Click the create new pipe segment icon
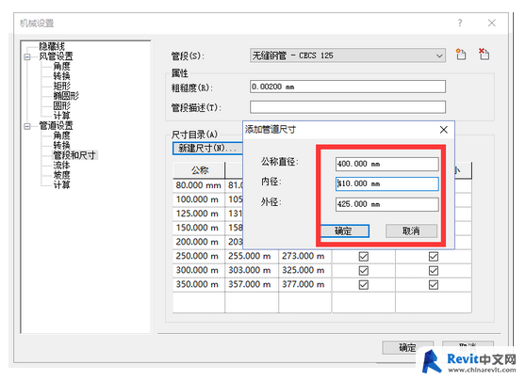This screenshot has width=526, height=381. click(x=461, y=55)
